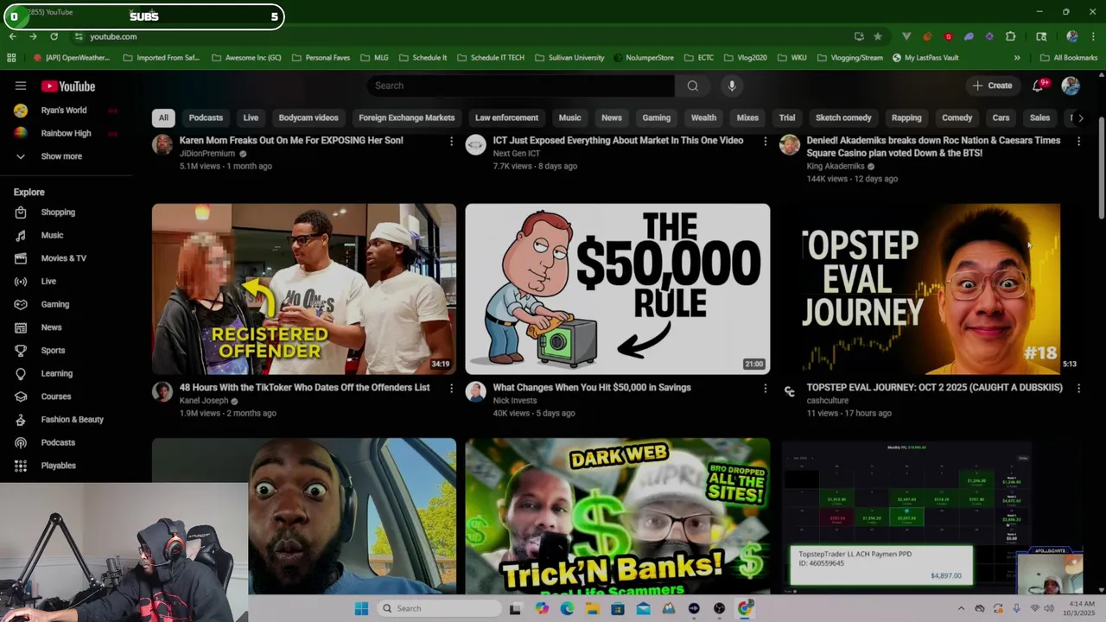Click the page vertical scrollbar

coord(1101,168)
